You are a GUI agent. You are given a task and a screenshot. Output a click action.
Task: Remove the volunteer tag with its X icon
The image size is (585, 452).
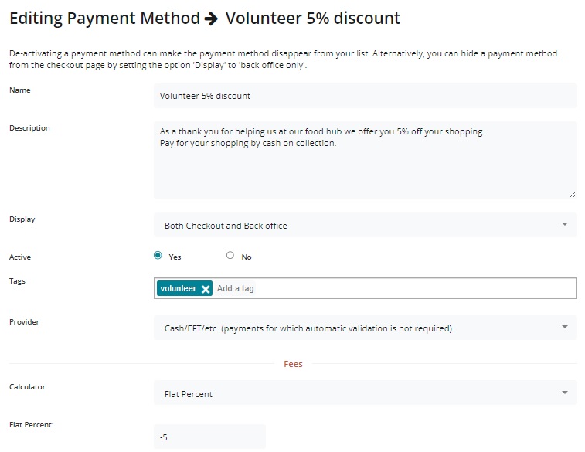(x=206, y=289)
